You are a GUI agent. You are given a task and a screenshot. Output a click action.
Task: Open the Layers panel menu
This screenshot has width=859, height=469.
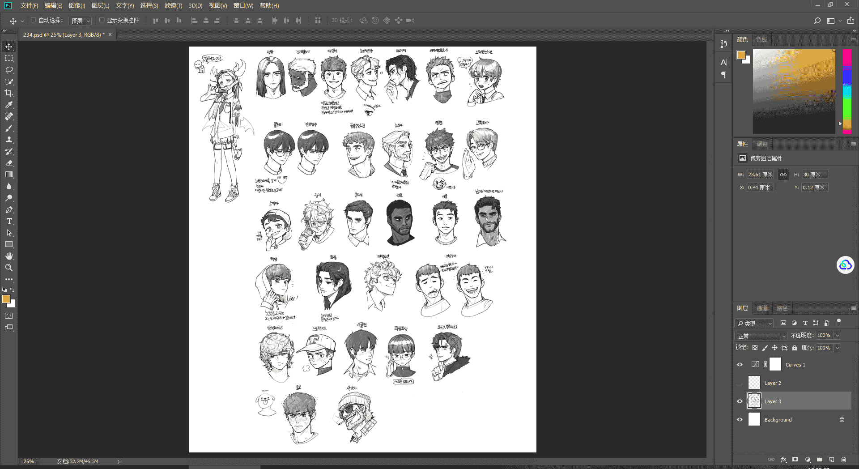tap(853, 308)
